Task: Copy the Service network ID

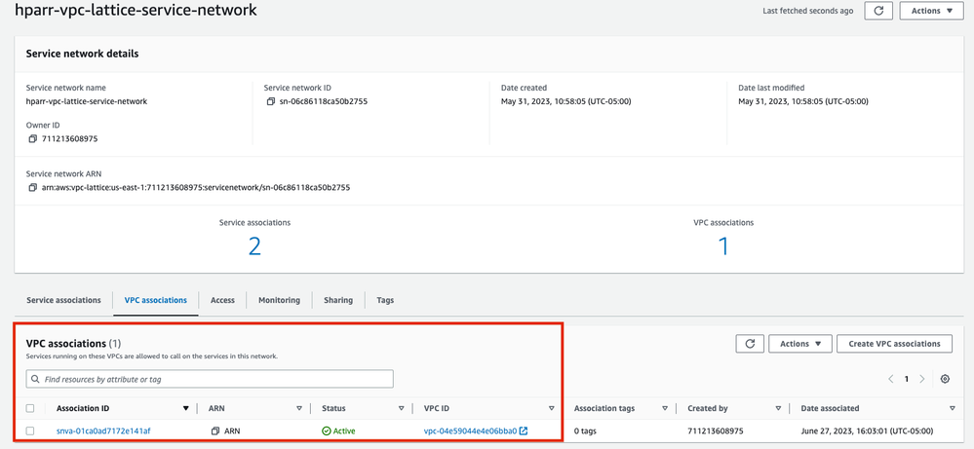Action: point(270,101)
